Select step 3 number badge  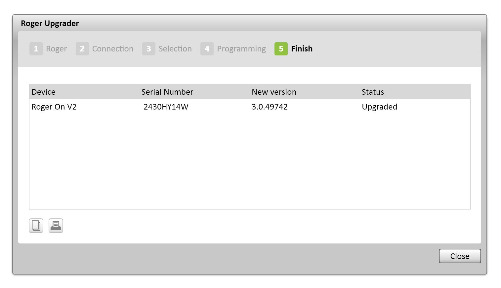click(148, 49)
